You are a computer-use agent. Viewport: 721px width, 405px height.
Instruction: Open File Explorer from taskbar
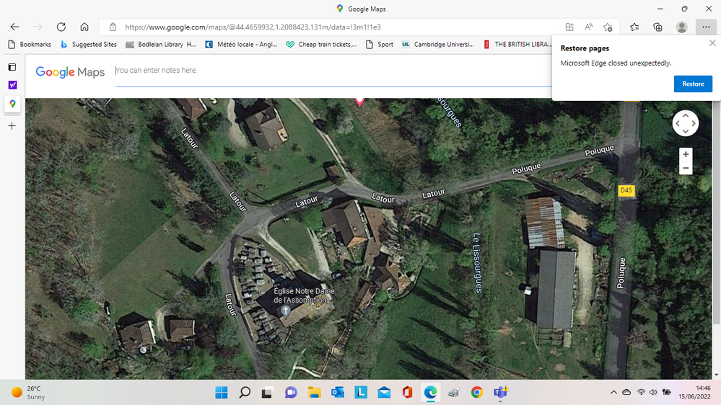point(314,392)
